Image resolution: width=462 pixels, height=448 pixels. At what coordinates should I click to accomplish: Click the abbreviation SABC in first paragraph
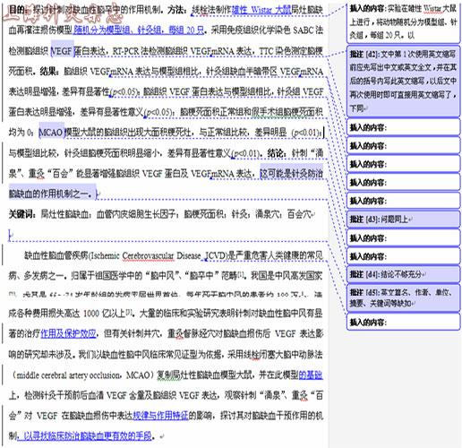[x=304, y=30]
